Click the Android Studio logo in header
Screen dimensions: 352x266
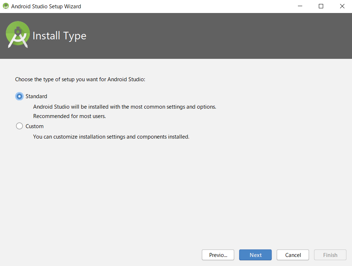coord(18,35)
